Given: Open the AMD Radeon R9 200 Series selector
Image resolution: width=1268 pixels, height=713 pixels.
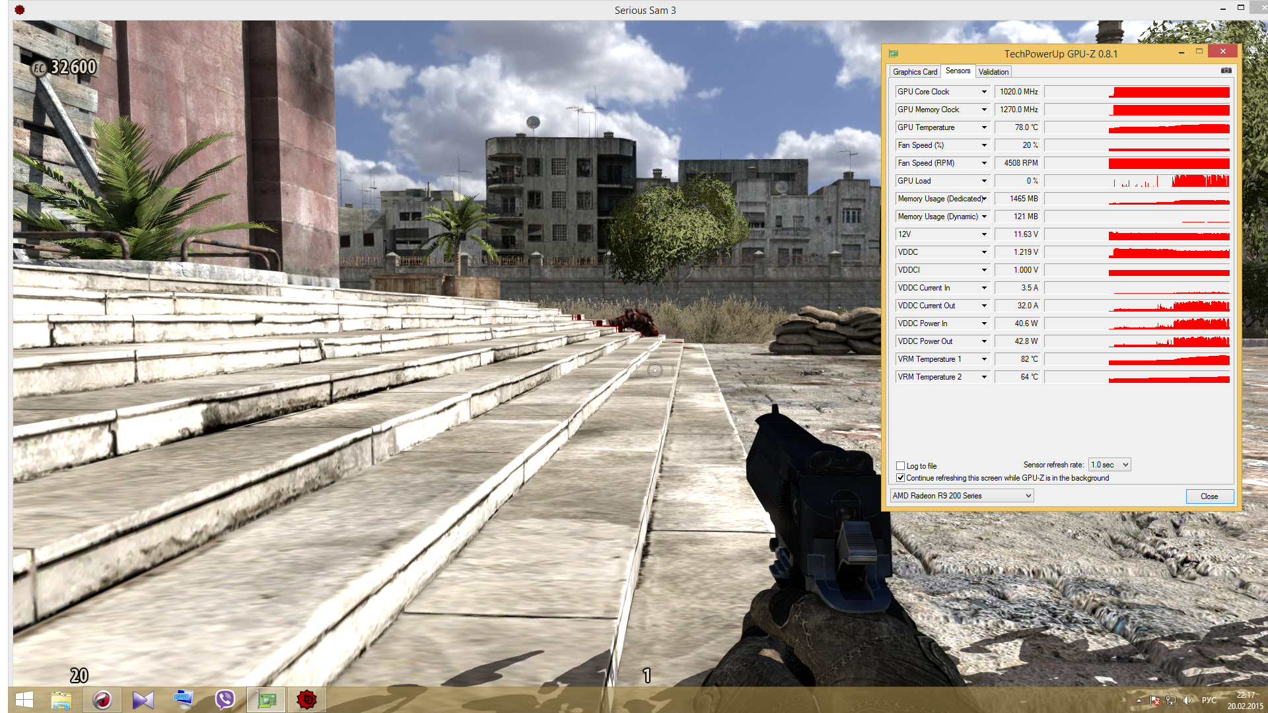Looking at the screenshot, I should pos(962,496).
